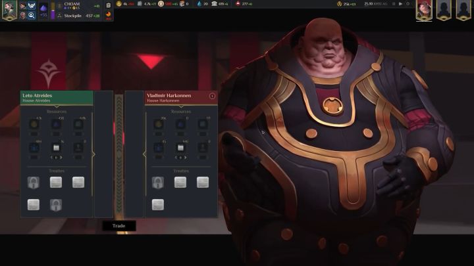Select upper councillor portrait

click(x=23, y=6)
